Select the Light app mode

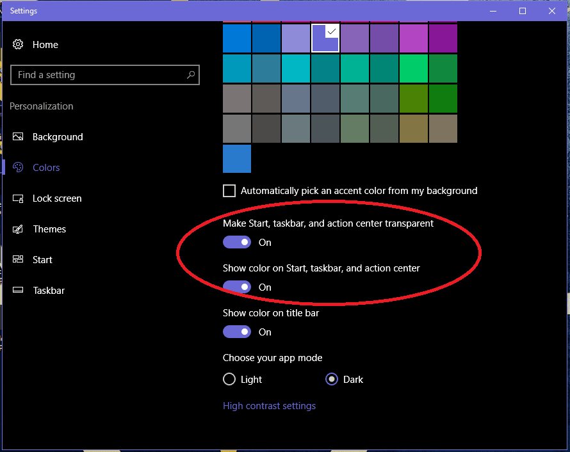(229, 380)
